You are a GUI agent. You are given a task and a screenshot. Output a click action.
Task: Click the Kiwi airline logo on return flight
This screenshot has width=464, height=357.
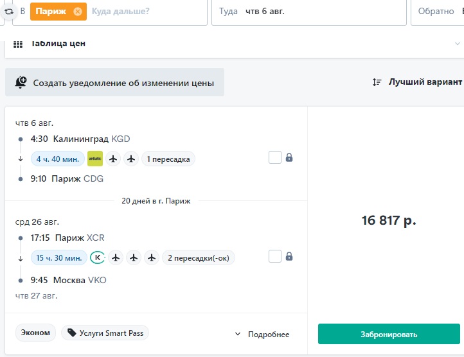point(98,257)
